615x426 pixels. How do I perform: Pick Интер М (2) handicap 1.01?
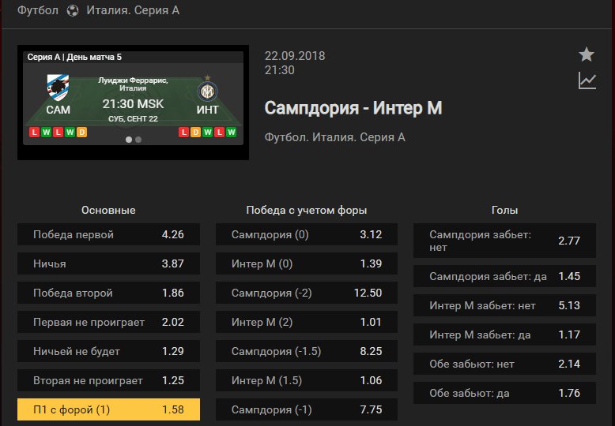307,322
